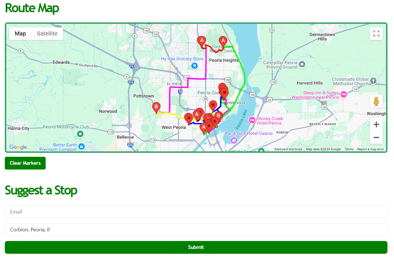Click West Peoria map label

pos(174,127)
